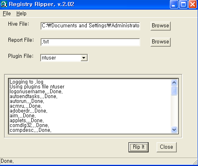Click the log scrollbar thumb

(174, 91)
